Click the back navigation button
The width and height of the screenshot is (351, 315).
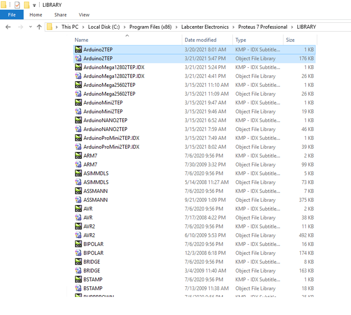tap(8, 27)
